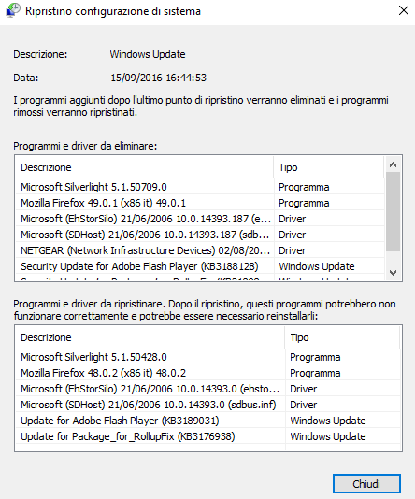Image resolution: width=415 pixels, height=499 pixels.
Task: Click the Chiudi button
Action: (x=366, y=484)
